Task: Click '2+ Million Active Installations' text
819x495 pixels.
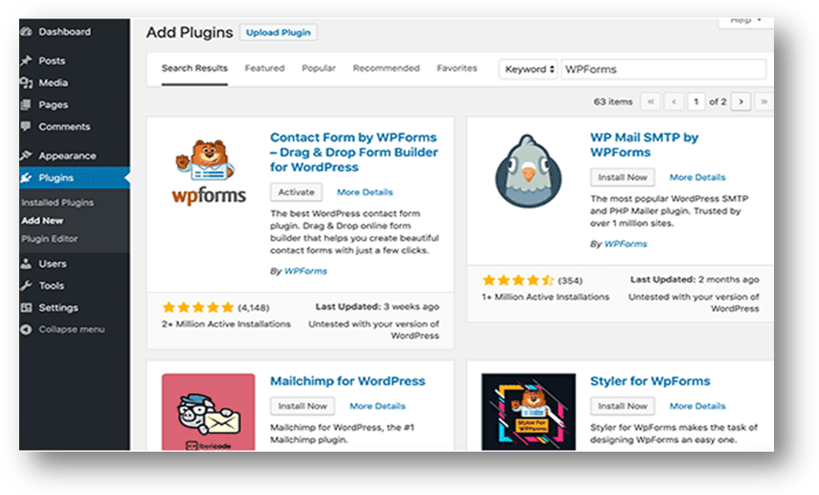Action: coord(226,323)
